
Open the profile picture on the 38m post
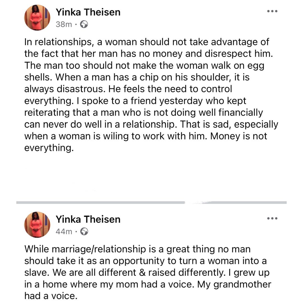(37, 18)
